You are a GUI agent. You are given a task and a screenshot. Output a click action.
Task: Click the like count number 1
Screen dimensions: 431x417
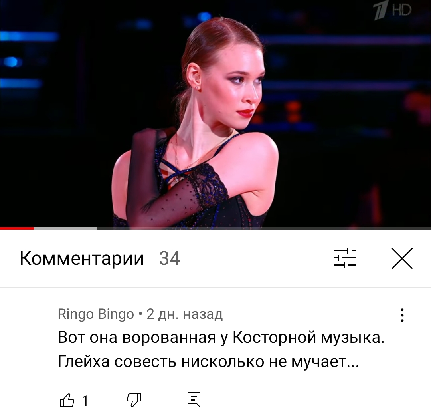pos(85,401)
